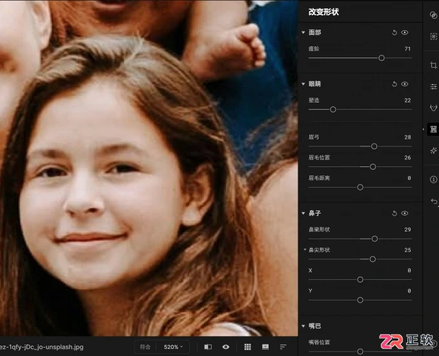Image resolution: width=439 pixels, height=356 pixels.
Task: Click the undo arrow in sidebar
Action: tap(434, 201)
